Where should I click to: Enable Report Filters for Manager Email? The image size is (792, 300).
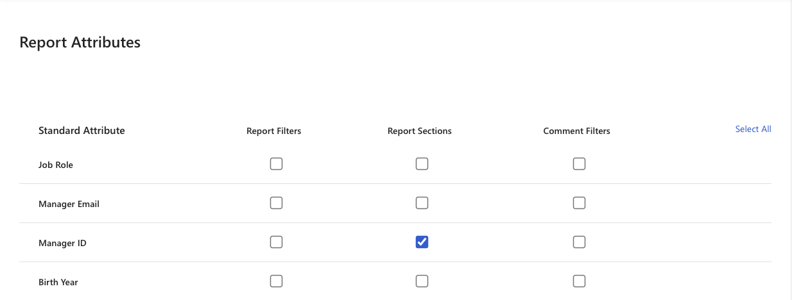pyautogui.click(x=276, y=203)
